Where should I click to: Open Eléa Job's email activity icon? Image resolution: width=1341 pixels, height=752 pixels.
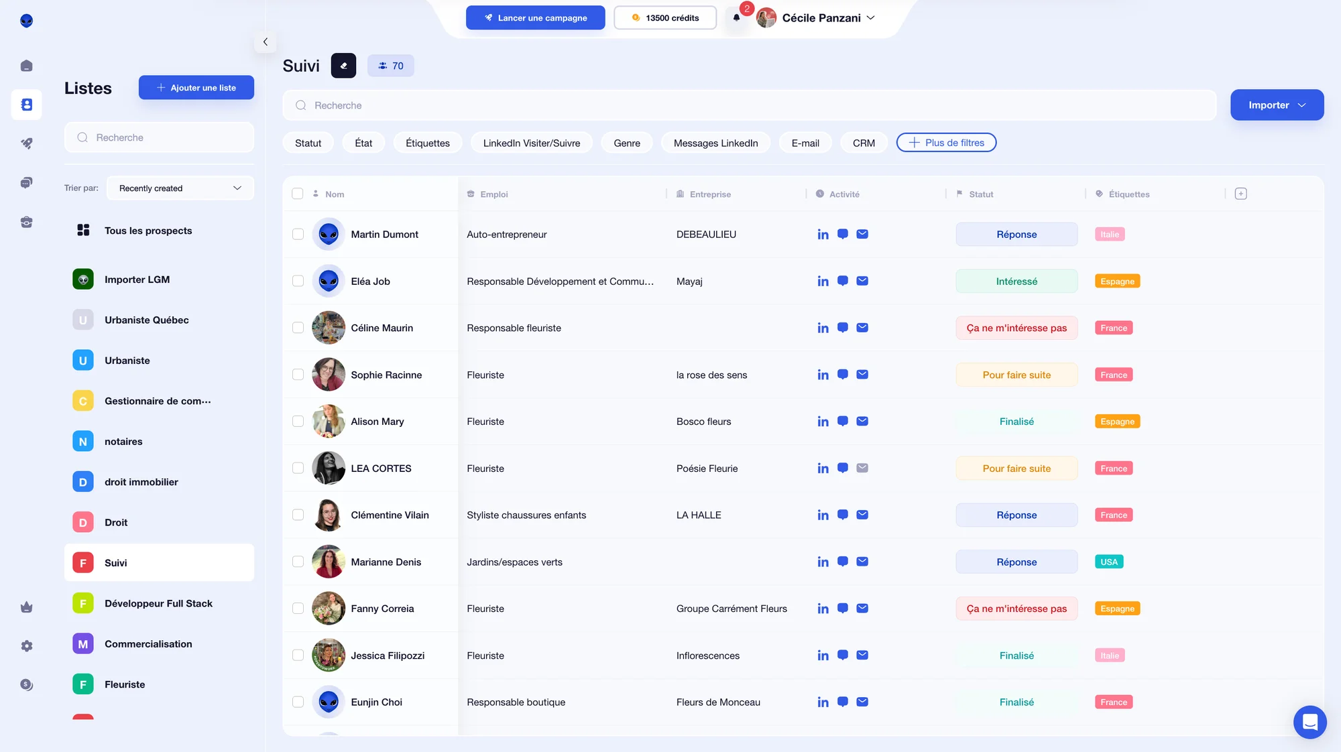pyautogui.click(x=862, y=281)
